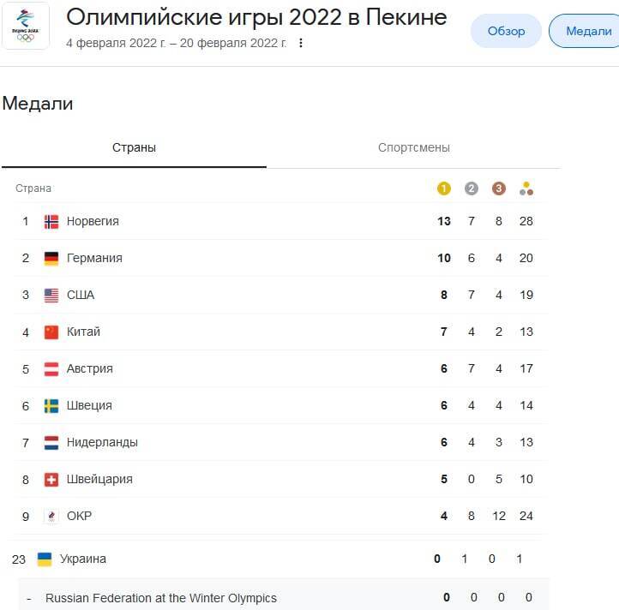Switch to the Спортсмены tab
619x610 pixels.
pos(413,147)
